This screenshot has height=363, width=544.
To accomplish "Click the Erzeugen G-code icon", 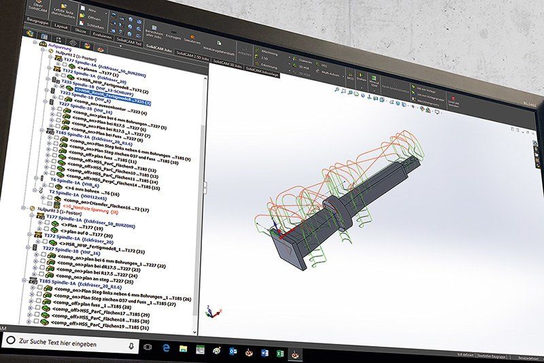I will tap(174, 31).
